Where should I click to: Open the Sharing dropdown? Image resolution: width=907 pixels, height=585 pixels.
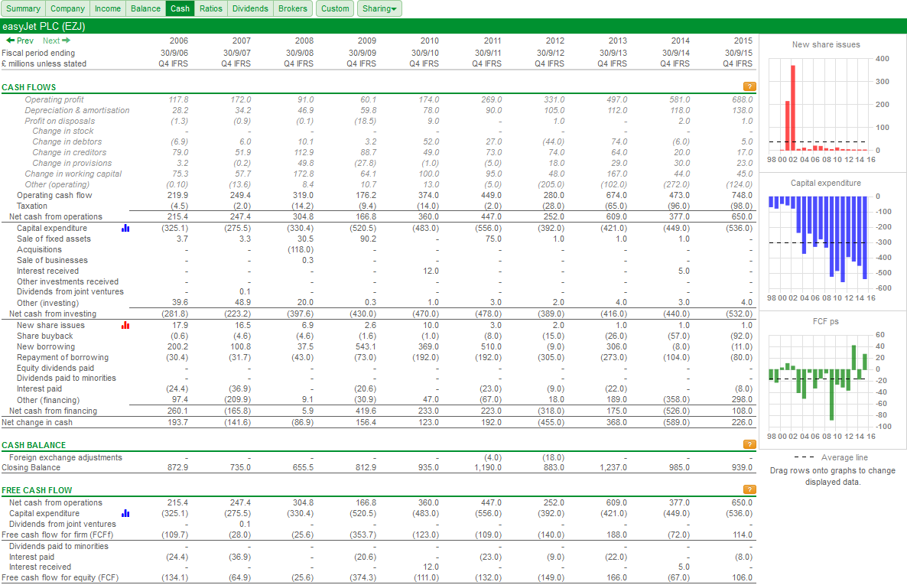tap(379, 8)
